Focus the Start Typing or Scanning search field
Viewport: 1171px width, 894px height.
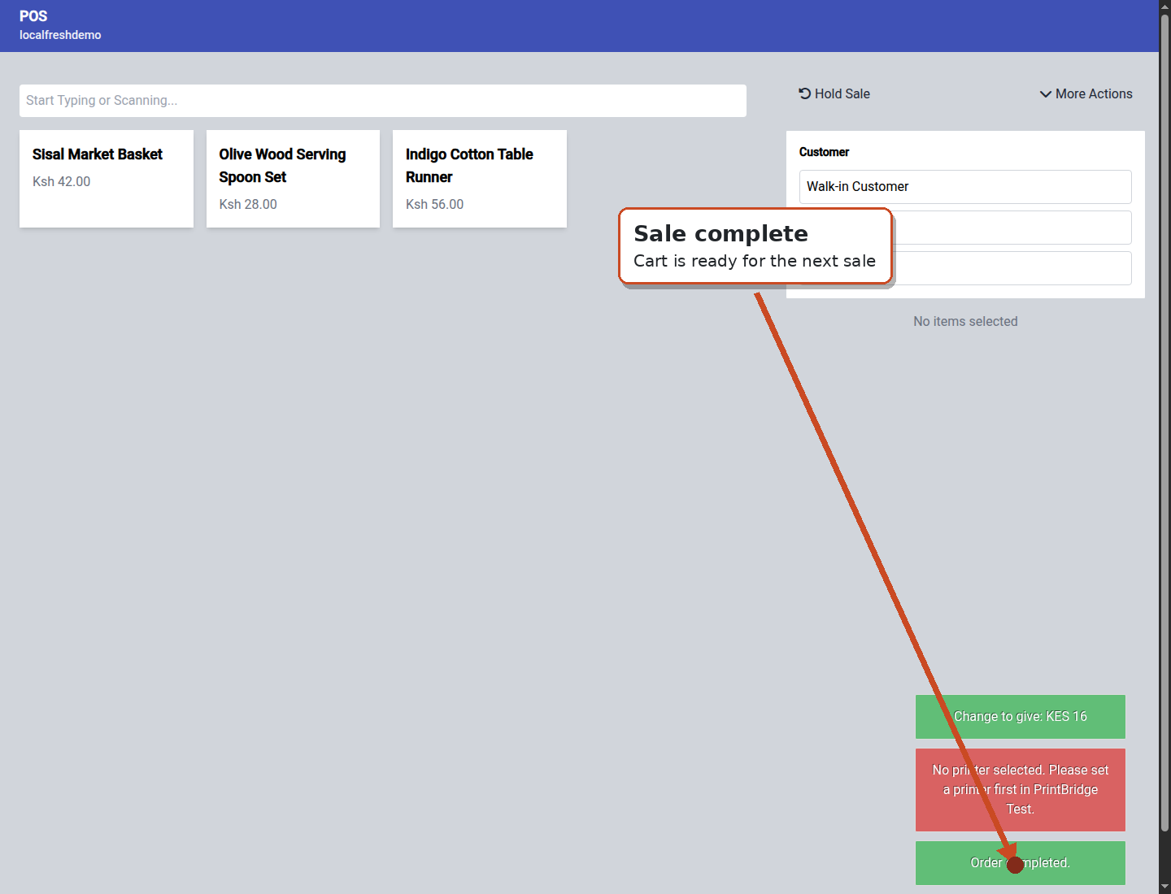(x=383, y=101)
